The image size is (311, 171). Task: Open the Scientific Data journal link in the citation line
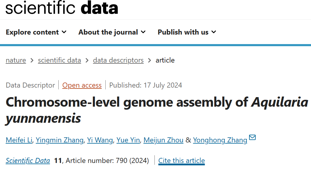click(x=28, y=161)
